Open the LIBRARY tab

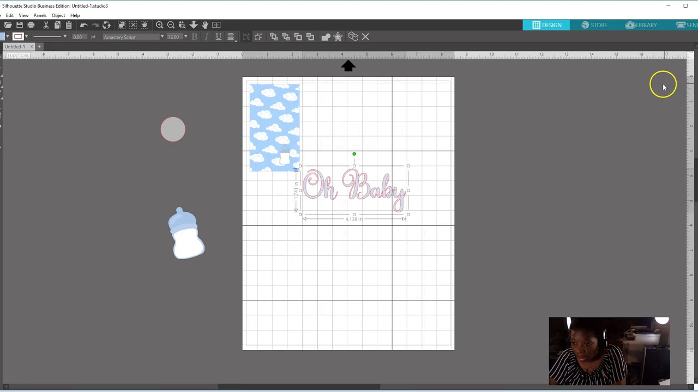(x=641, y=25)
